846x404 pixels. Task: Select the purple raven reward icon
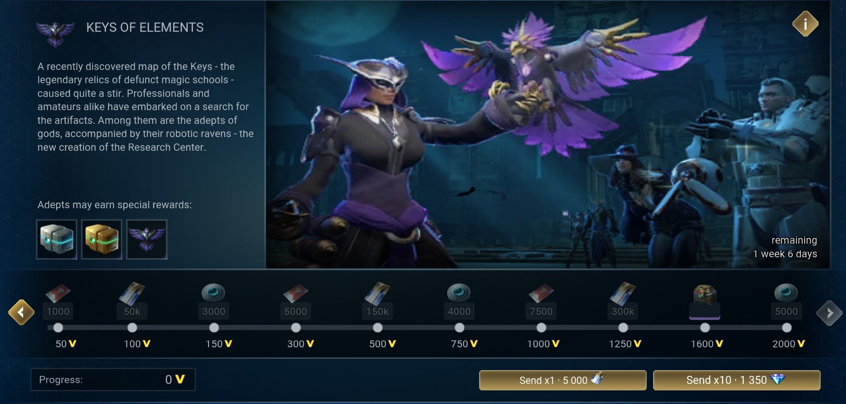point(147,239)
